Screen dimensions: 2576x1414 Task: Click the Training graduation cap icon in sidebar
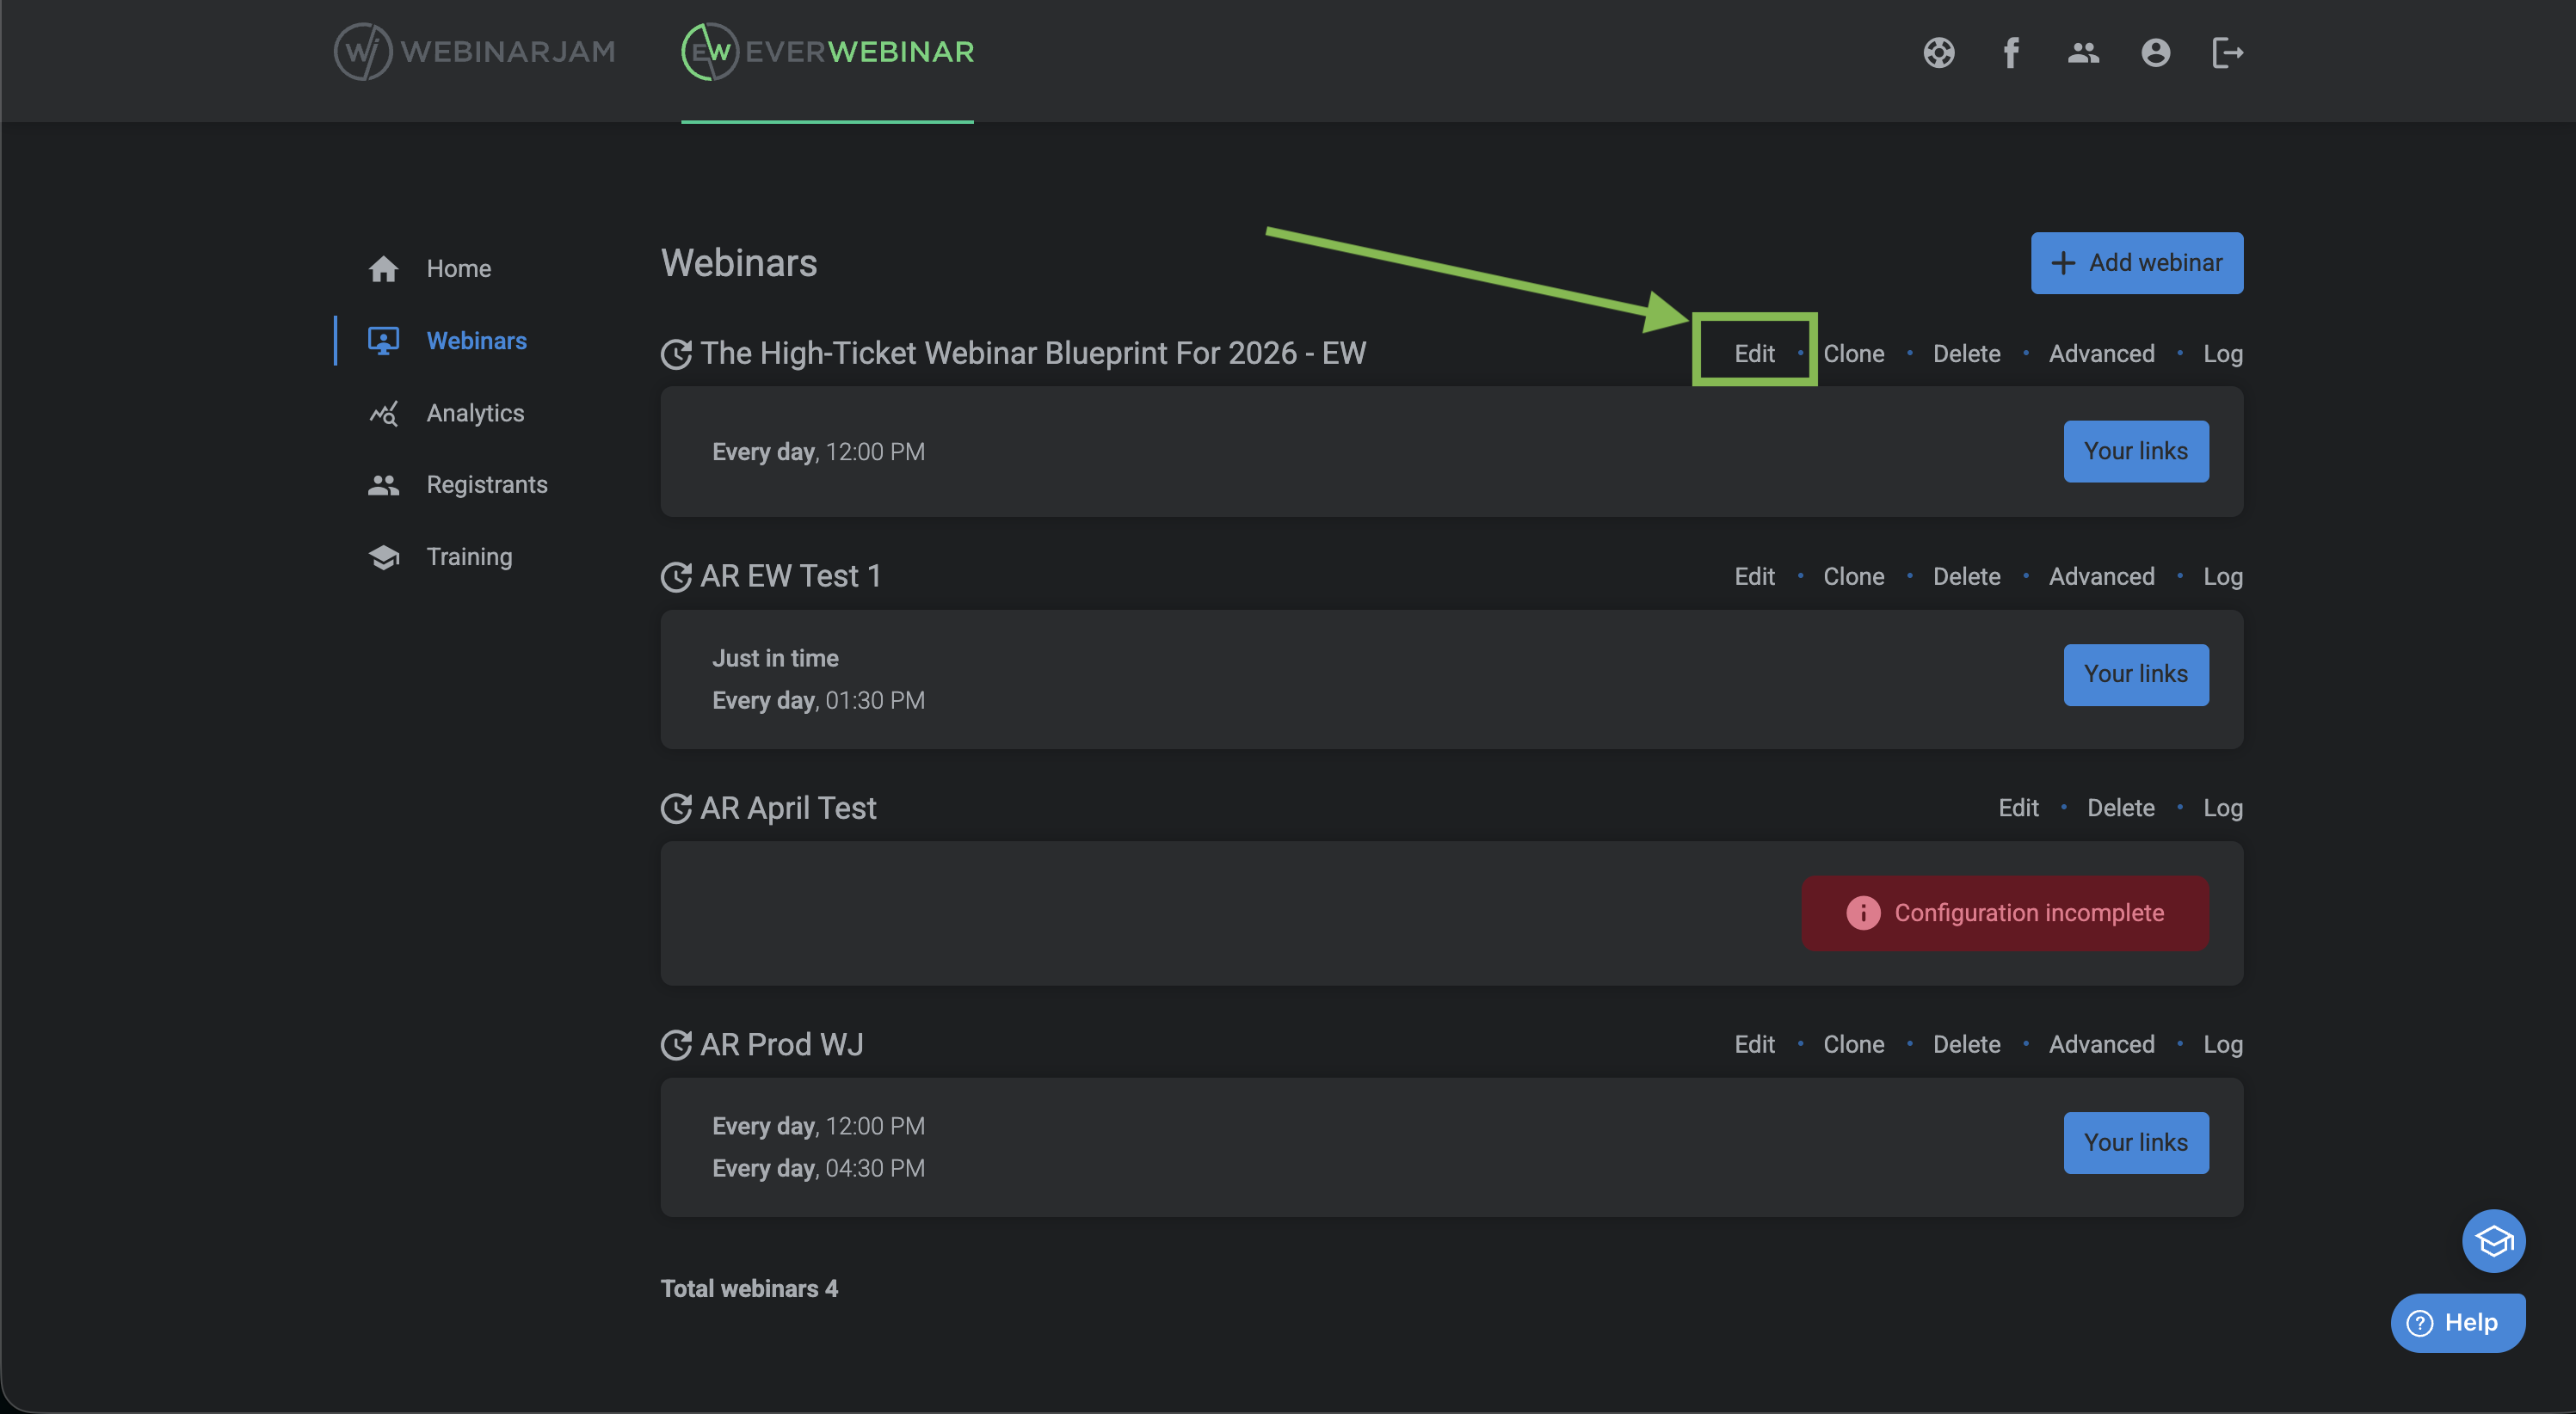(383, 557)
